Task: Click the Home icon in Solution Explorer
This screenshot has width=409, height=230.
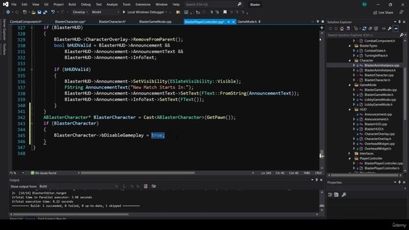Action: (342, 29)
